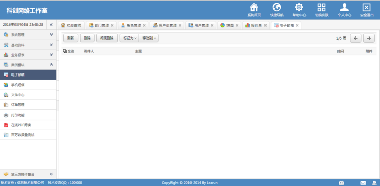Click 技术交流QQ：100000 footer text
The height and width of the screenshot is (186, 380).
(x=65, y=183)
